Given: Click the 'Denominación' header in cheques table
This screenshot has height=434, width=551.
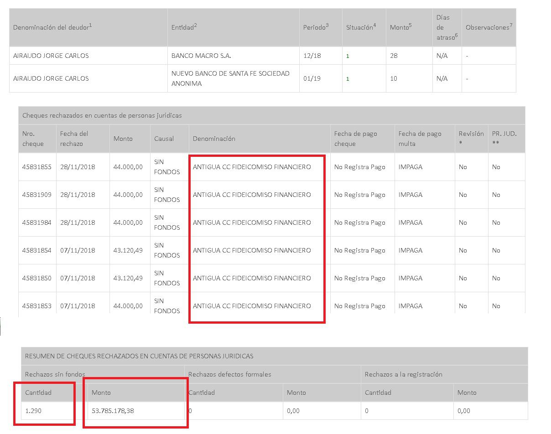Looking at the screenshot, I should 214,139.
